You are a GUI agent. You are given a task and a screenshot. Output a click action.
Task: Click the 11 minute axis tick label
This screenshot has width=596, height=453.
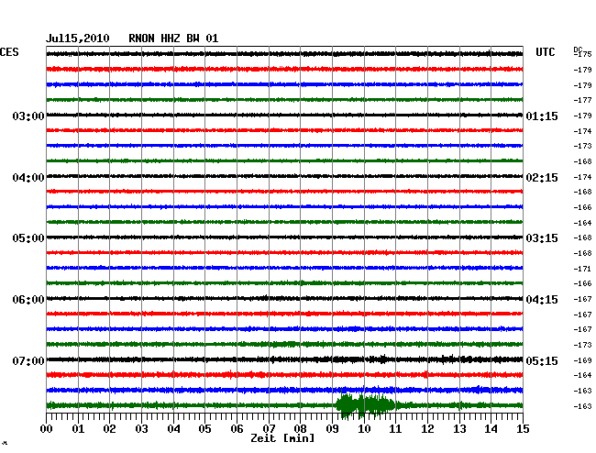pos(396,429)
